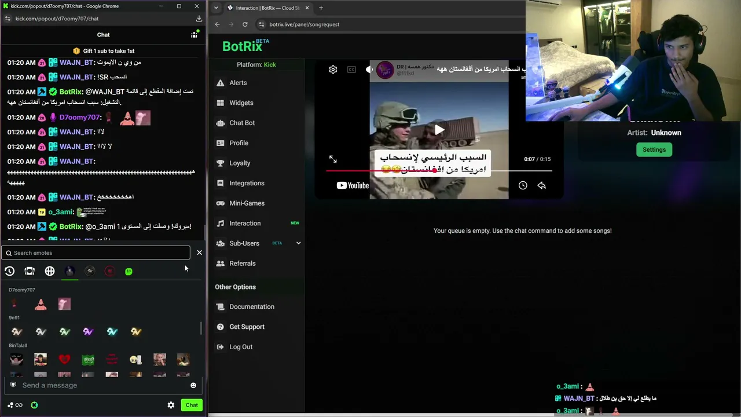741x417 pixels.
Task: Open the YouTube logo link
Action: point(353,185)
